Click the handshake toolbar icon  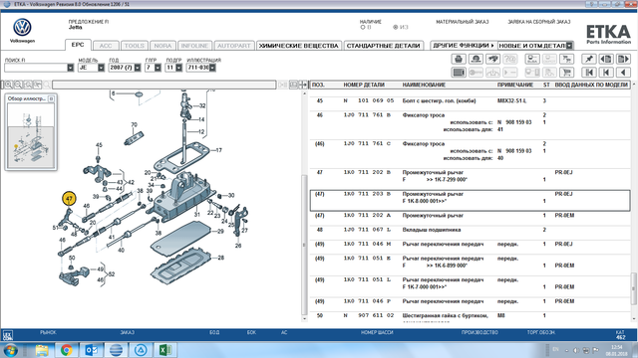492,59
